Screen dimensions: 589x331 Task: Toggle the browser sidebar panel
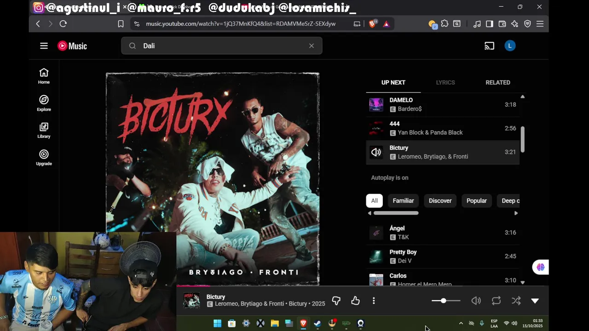pos(490,24)
